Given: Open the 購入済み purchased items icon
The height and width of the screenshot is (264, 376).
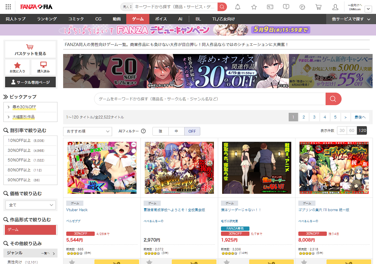Looking at the screenshot, I should click(43, 67).
